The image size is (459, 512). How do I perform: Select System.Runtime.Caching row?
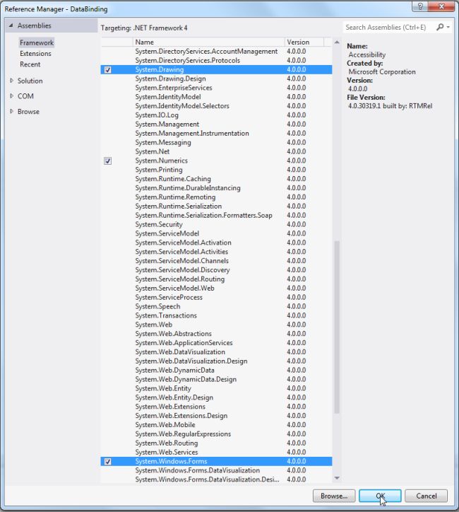[216, 179]
